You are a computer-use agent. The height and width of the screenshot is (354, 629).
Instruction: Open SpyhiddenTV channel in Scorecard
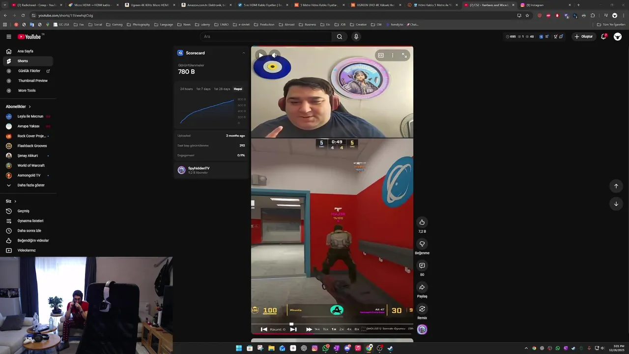(x=211, y=170)
